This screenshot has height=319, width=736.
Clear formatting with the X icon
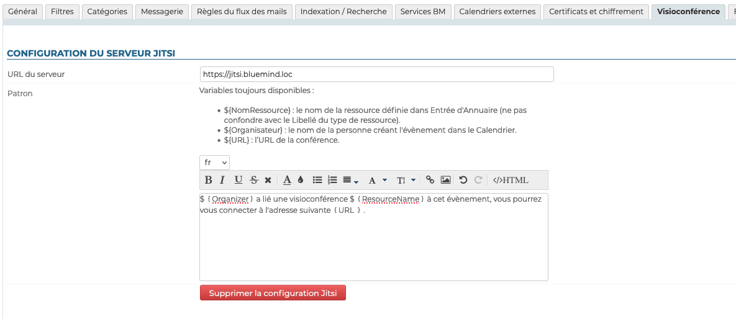[268, 180]
